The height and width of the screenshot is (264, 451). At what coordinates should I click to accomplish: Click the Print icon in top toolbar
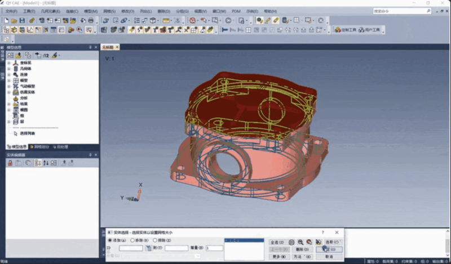(x=90, y=20)
